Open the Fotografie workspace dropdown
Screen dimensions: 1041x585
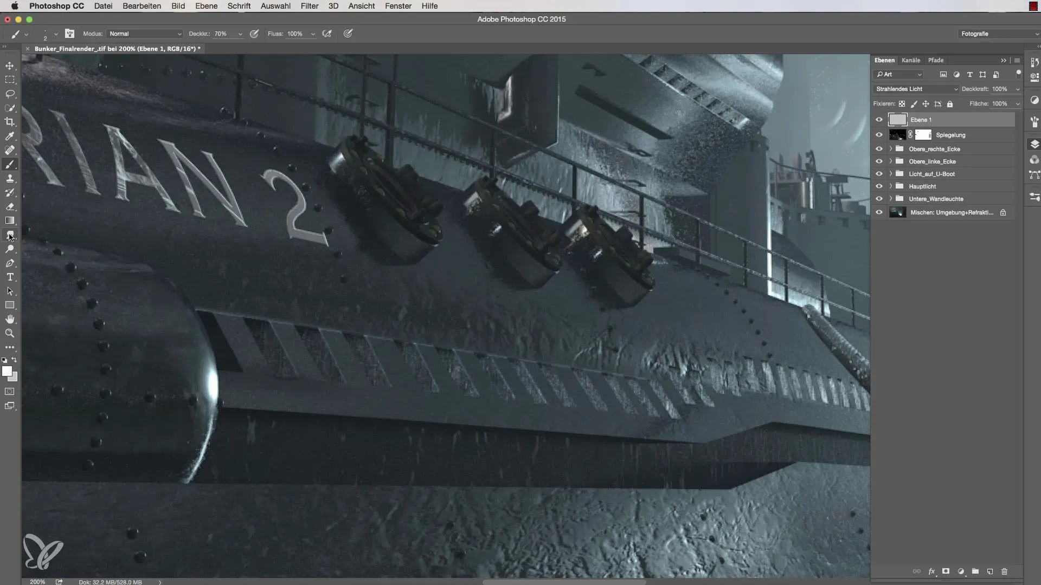pyautogui.click(x=999, y=34)
